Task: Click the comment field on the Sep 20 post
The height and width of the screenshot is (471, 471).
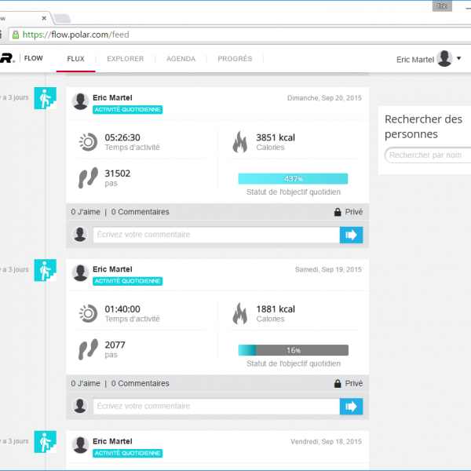Action: [x=216, y=235]
